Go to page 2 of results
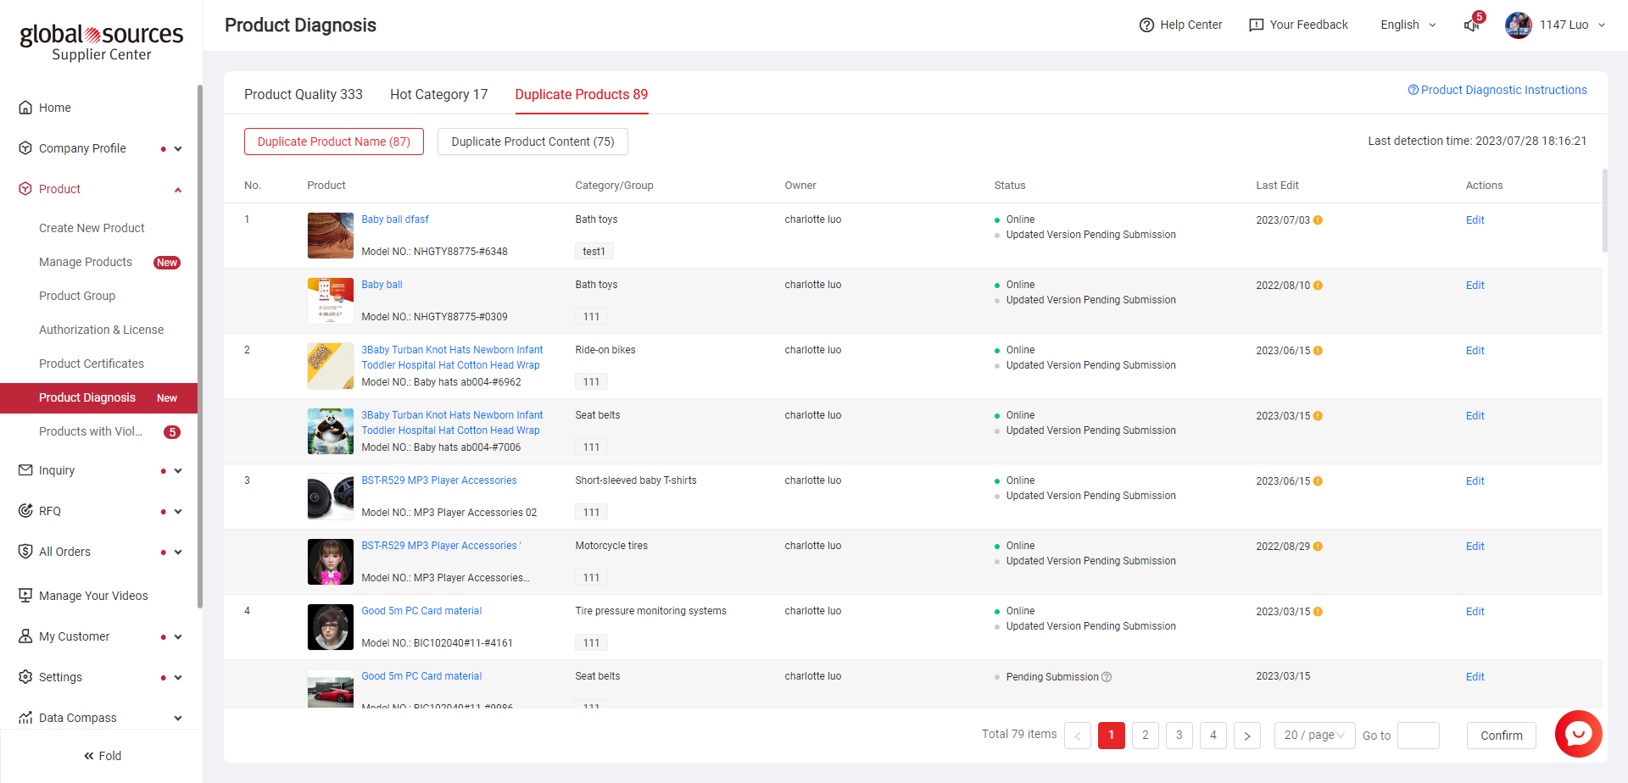Image resolution: width=1628 pixels, height=783 pixels. (x=1145, y=736)
